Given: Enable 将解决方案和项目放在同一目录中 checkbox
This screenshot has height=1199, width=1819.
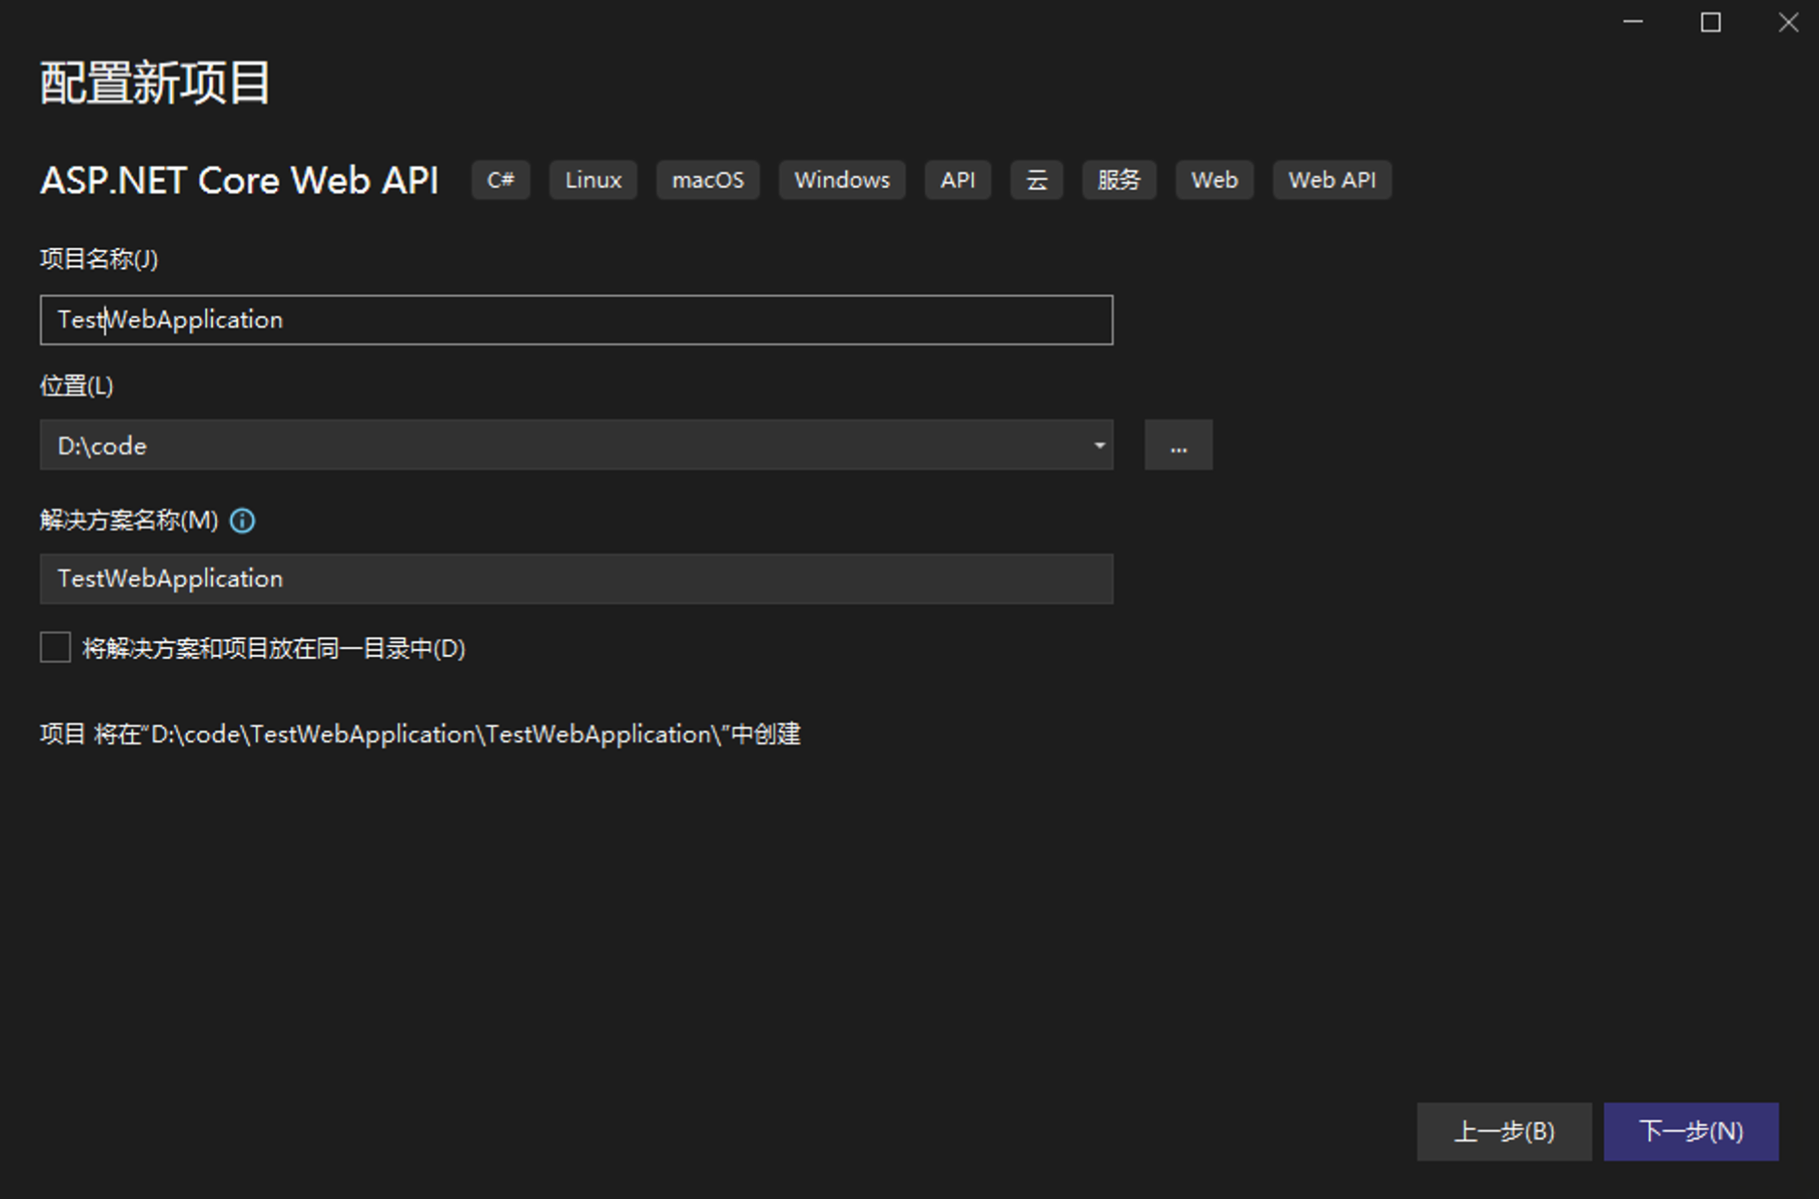Looking at the screenshot, I should point(54,647).
